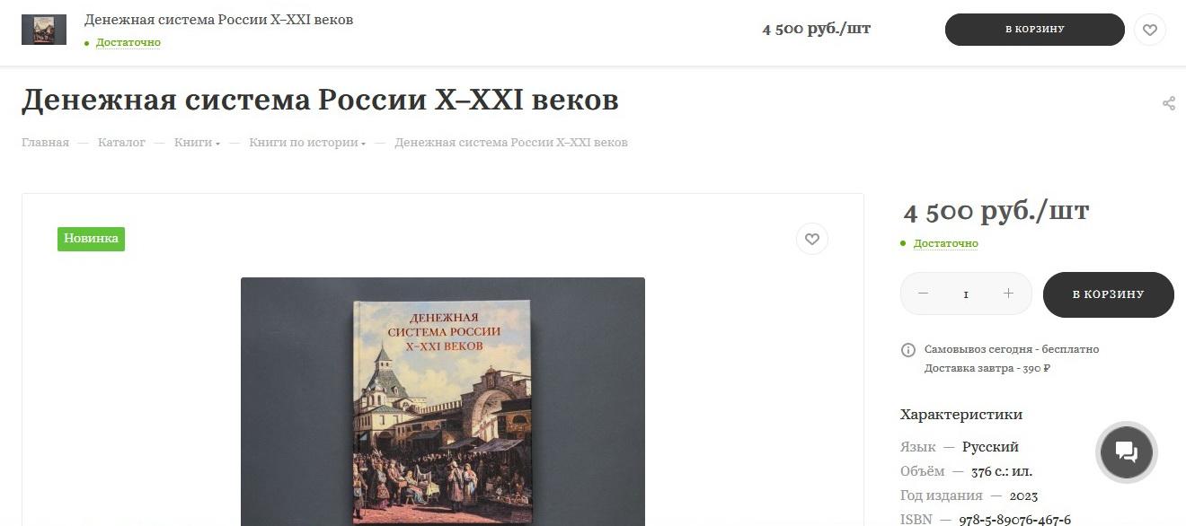The image size is (1186, 526).
Task: Decrease quantity with the minus button
Action: (x=923, y=294)
